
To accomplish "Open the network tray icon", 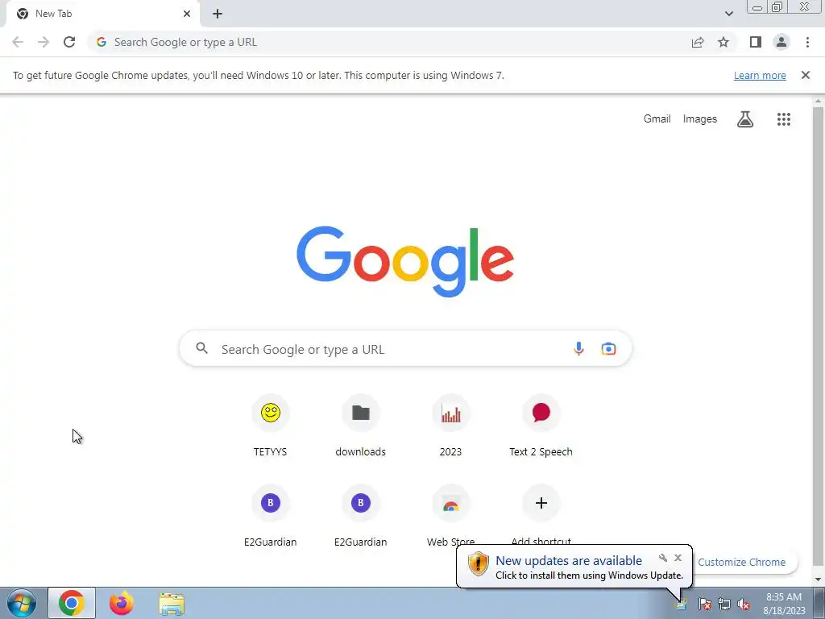I will pyautogui.click(x=724, y=604).
